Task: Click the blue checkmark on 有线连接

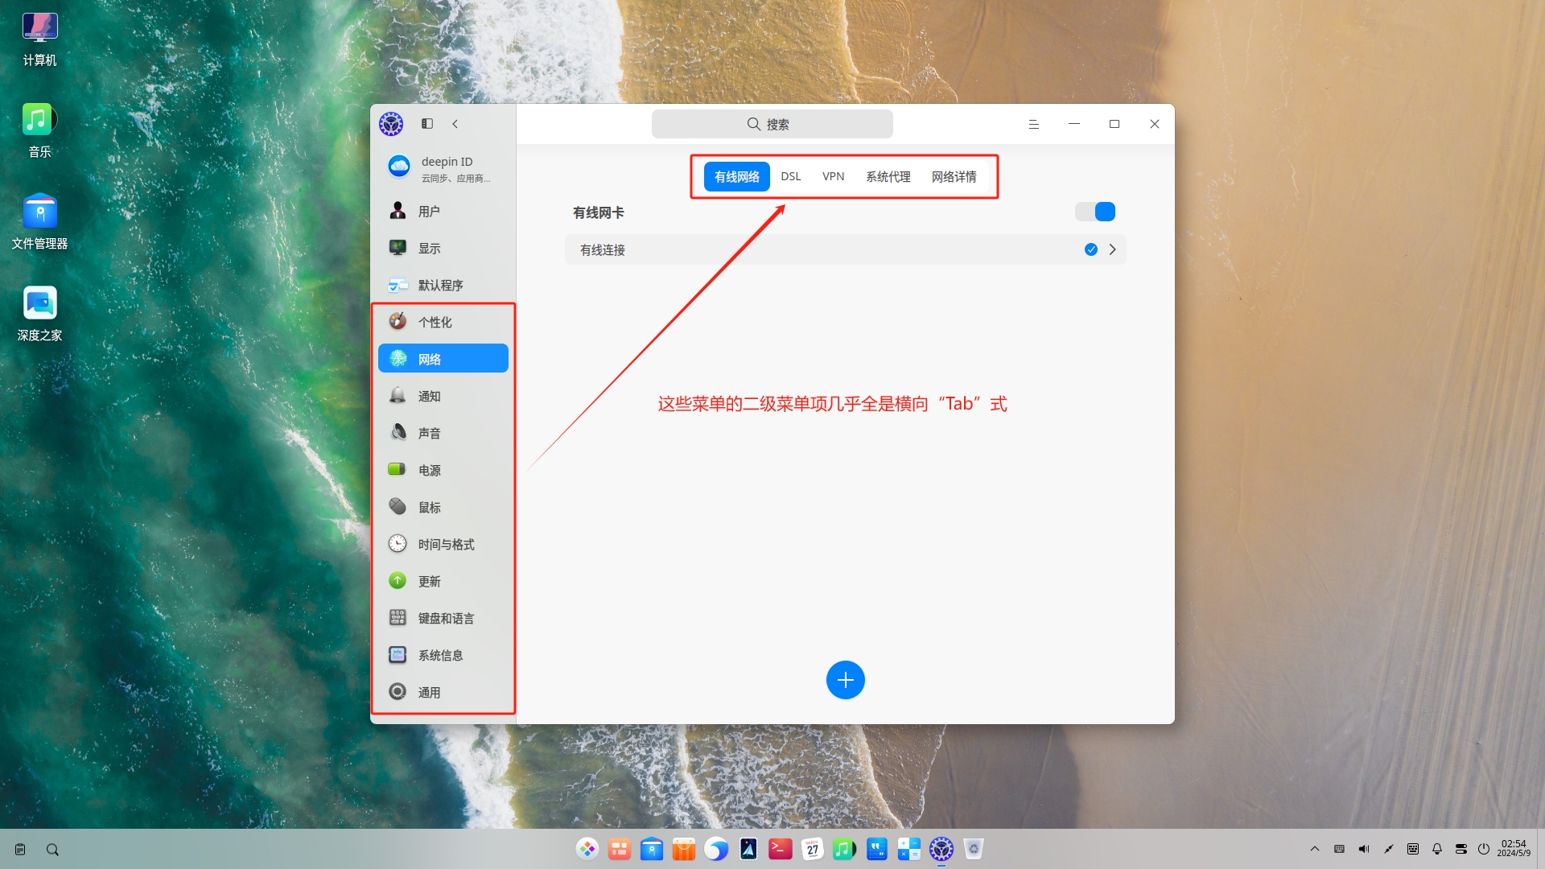Action: point(1090,249)
